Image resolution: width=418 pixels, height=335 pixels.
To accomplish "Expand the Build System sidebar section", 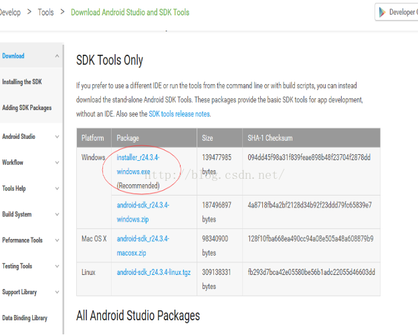I will 58,215.
